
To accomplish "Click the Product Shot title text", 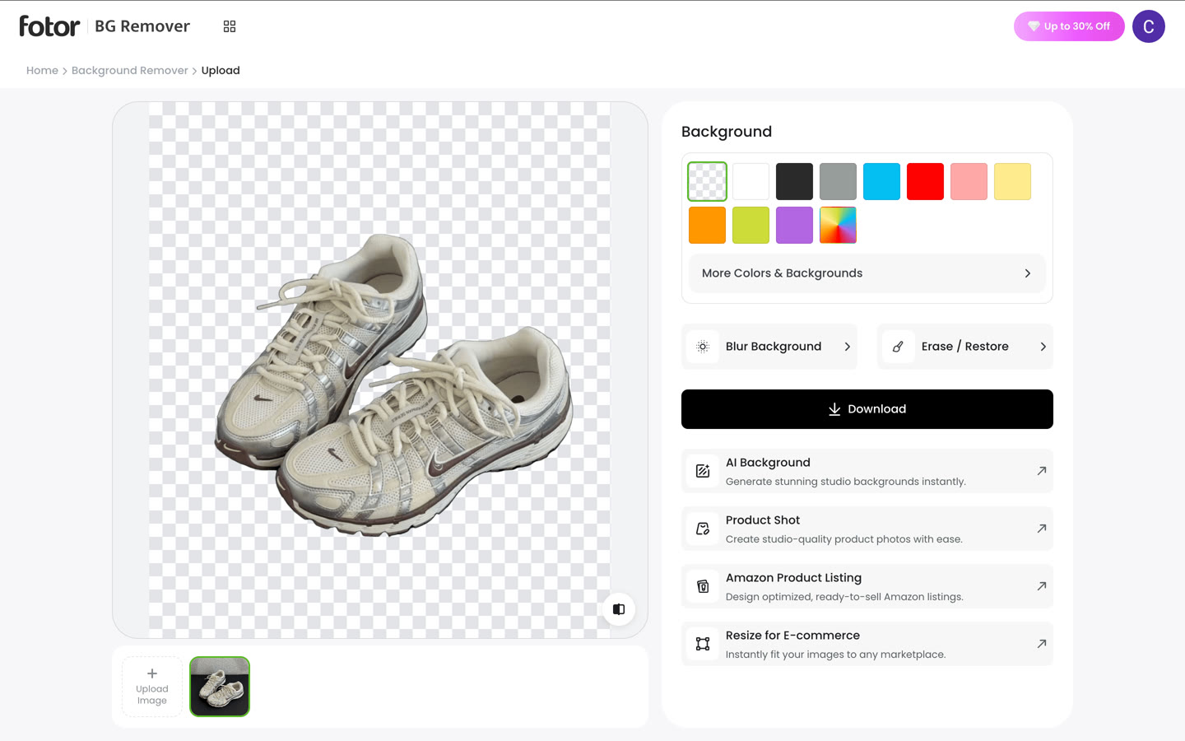I will [763, 520].
